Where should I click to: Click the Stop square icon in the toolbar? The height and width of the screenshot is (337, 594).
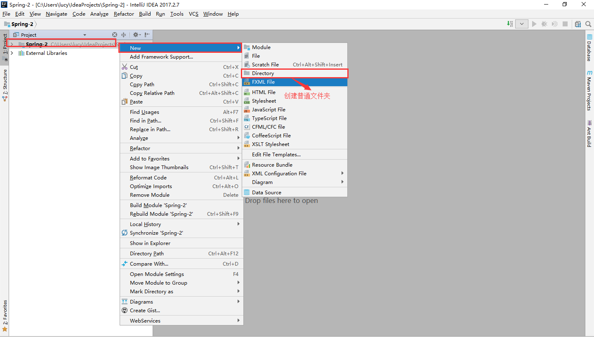point(566,24)
